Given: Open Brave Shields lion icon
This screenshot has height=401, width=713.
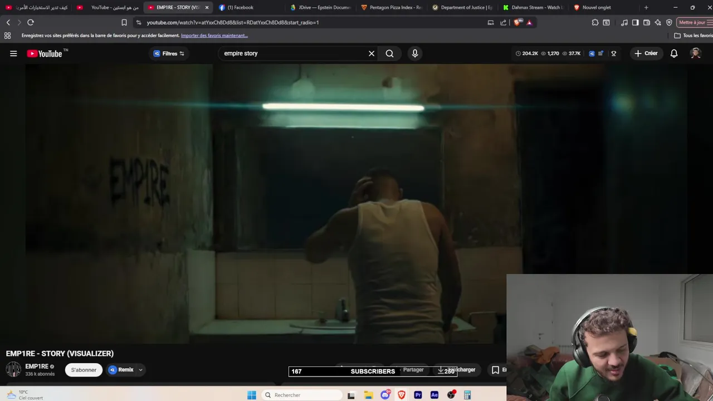Looking at the screenshot, I should point(518,22).
